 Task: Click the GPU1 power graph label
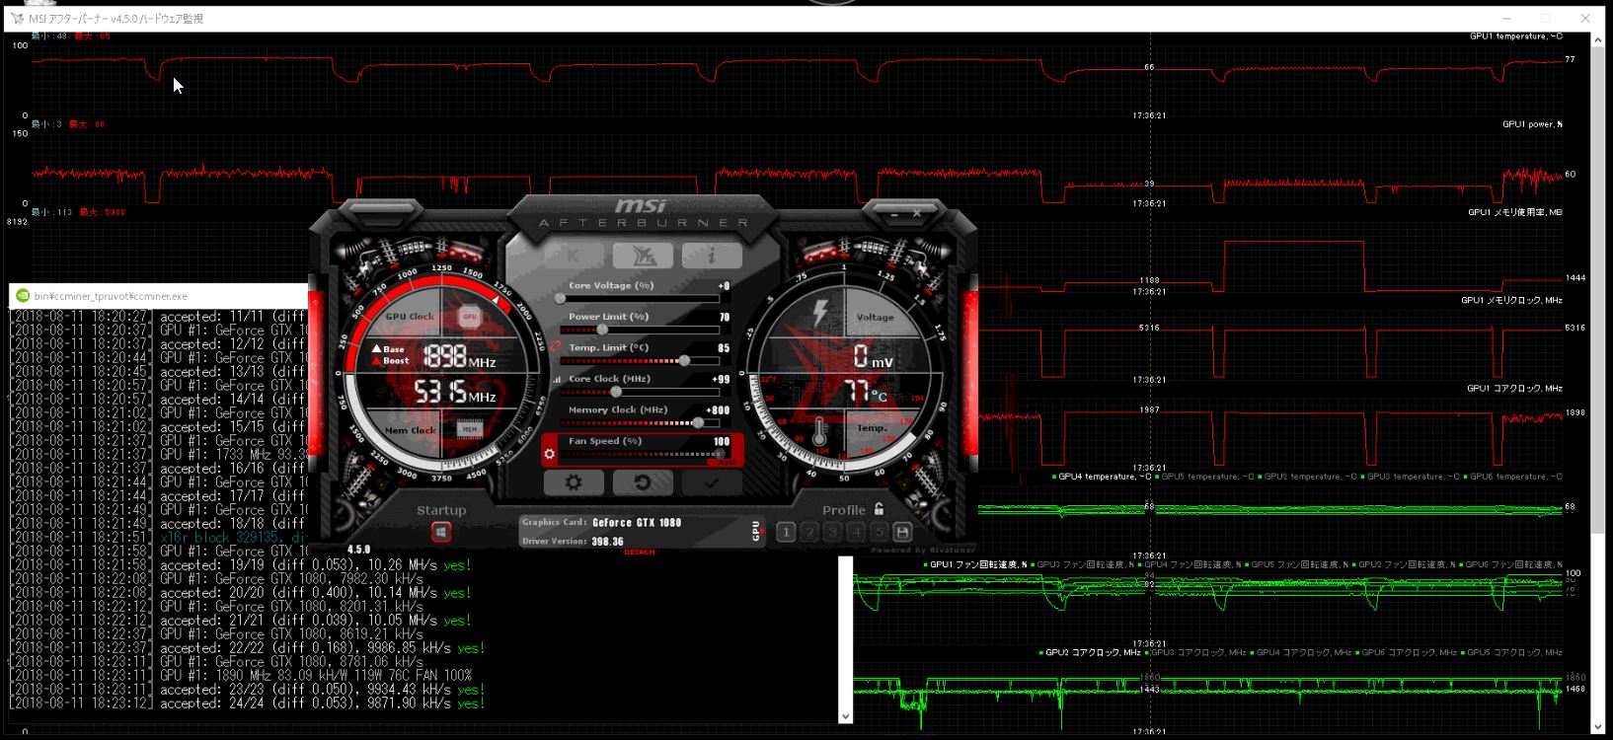[x=1532, y=124]
